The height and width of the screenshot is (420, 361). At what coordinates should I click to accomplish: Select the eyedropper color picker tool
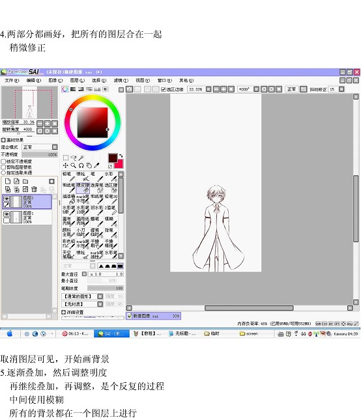pyautogui.click(x=96, y=165)
